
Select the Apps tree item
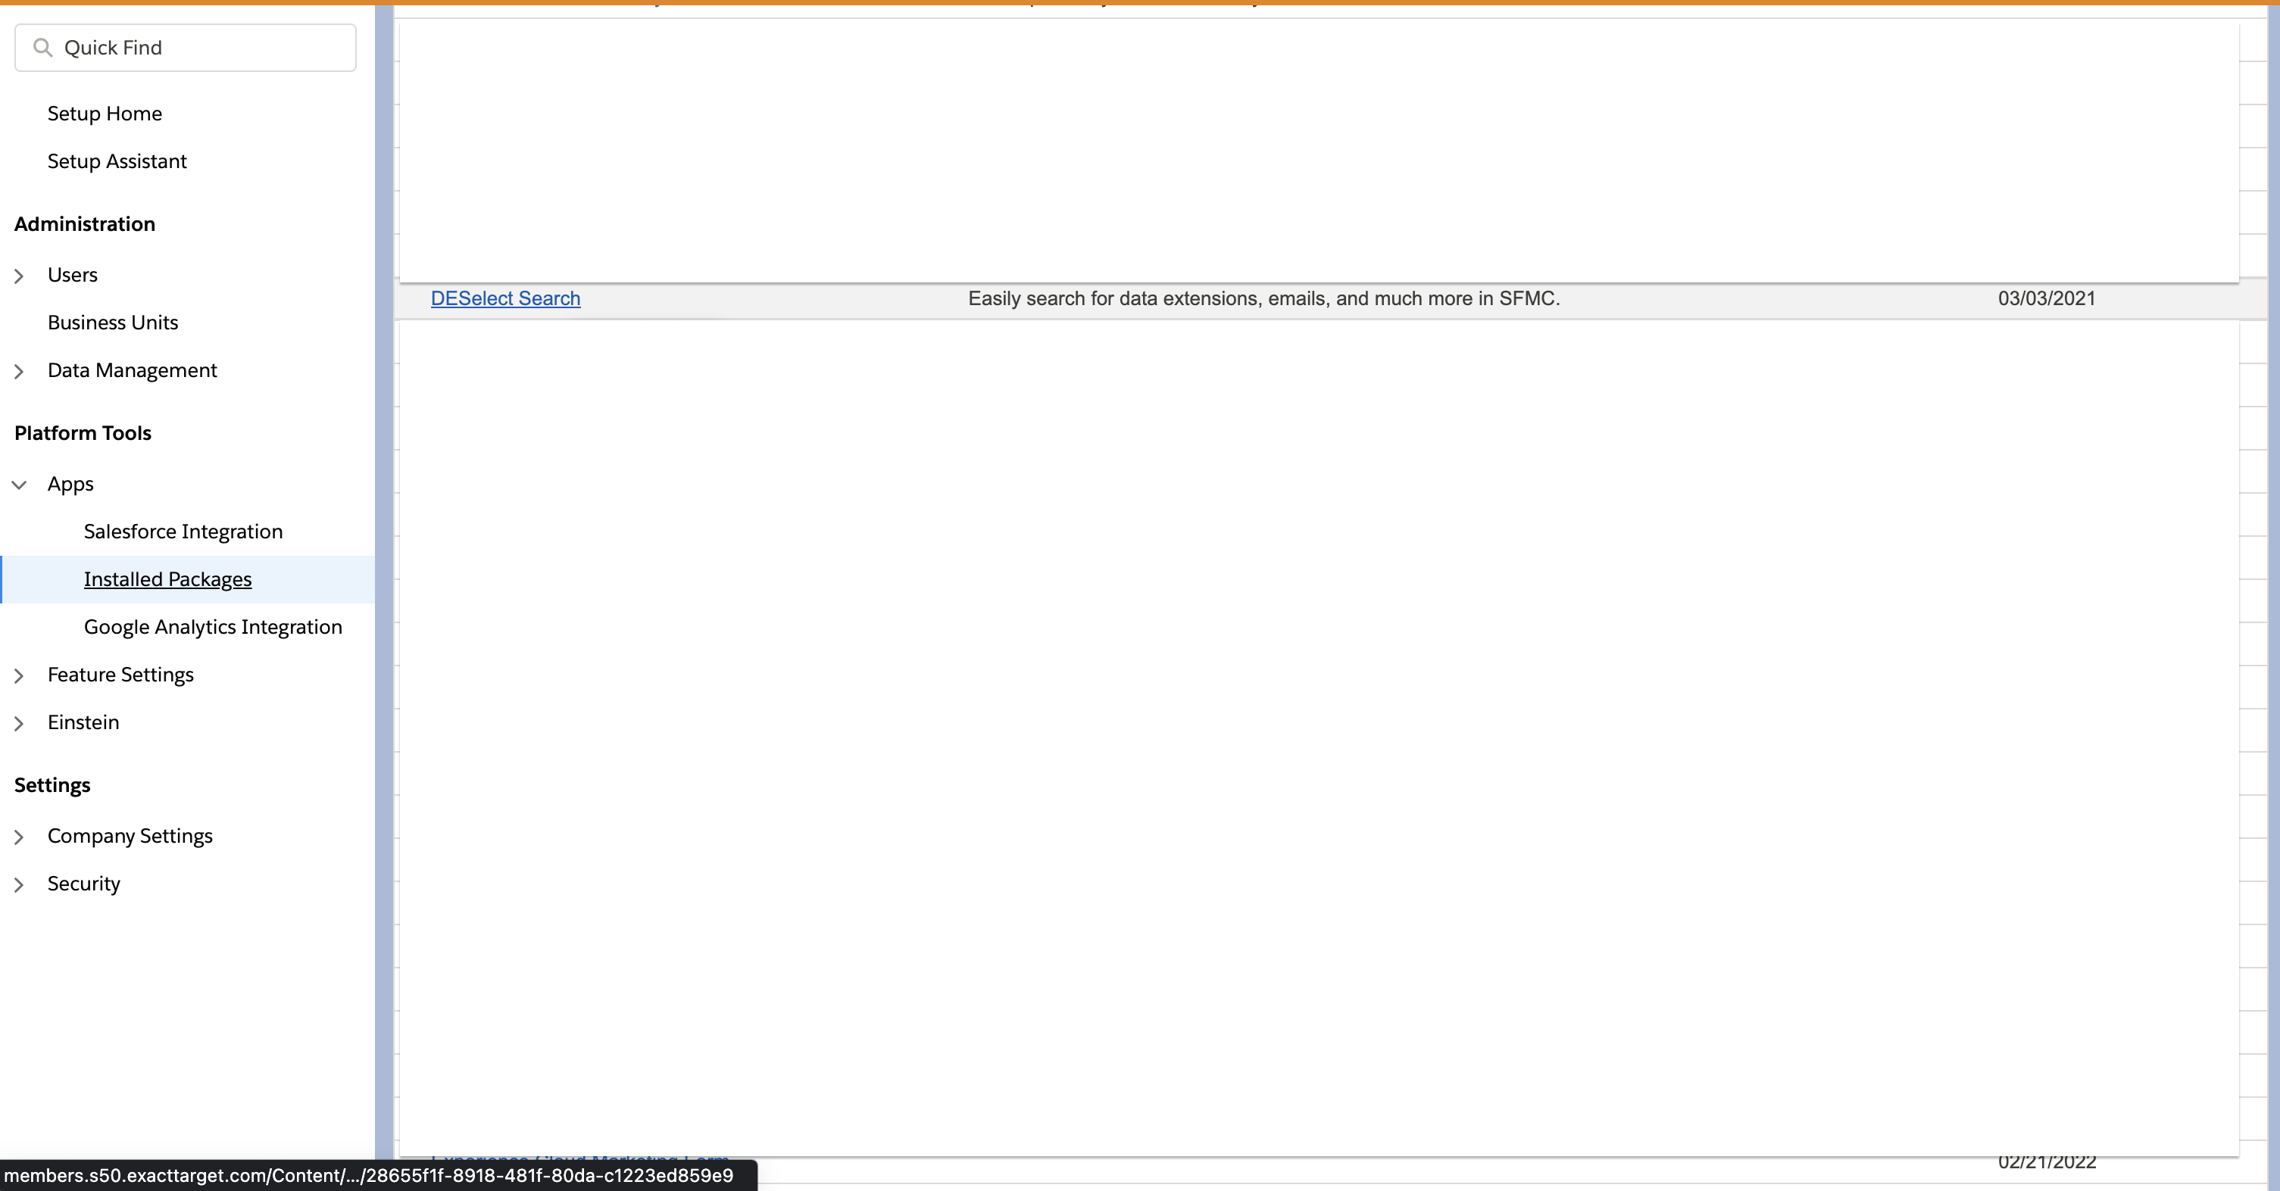pyautogui.click(x=70, y=484)
